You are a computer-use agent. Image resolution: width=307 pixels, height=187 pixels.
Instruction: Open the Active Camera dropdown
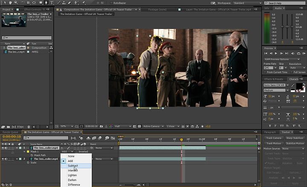click(153, 126)
